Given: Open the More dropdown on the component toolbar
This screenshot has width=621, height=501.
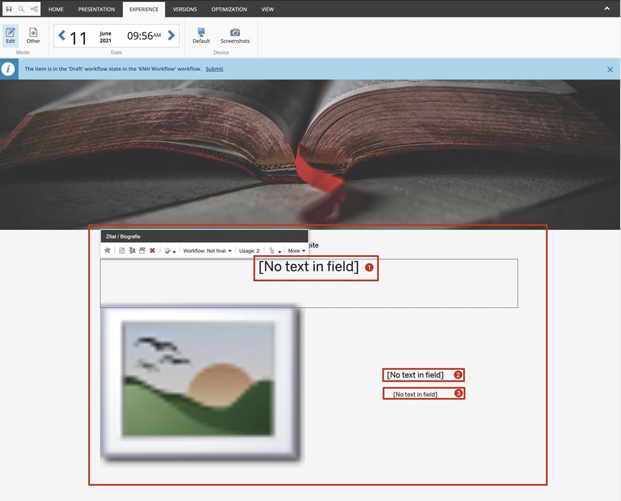Looking at the screenshot, I should (296, 250).
